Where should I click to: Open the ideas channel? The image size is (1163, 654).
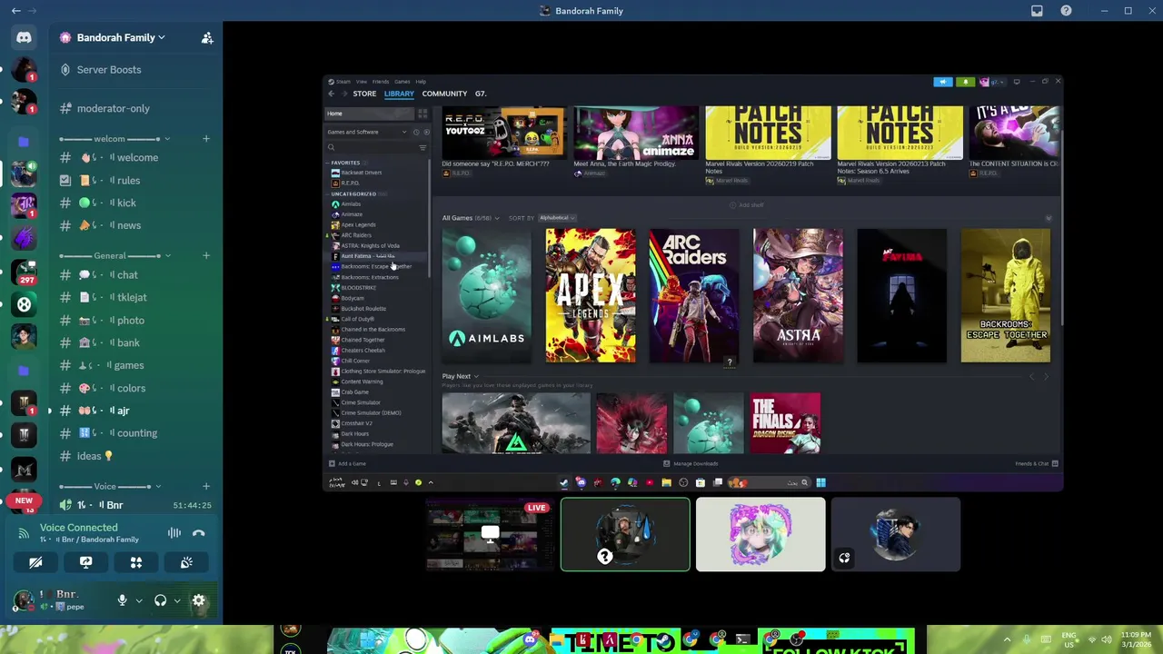134,456
